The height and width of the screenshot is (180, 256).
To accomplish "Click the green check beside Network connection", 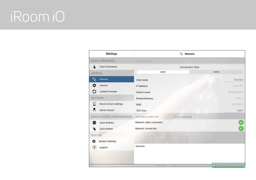I will coord(241,129).
